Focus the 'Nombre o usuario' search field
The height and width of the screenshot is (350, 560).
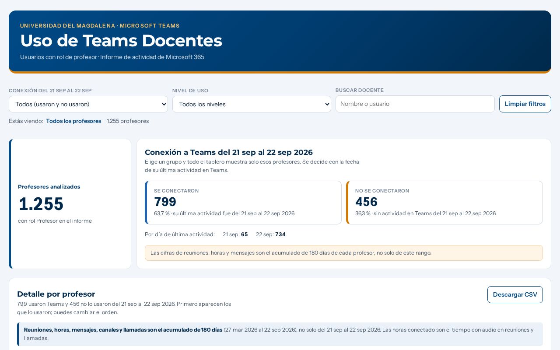[x=415, y=104]
